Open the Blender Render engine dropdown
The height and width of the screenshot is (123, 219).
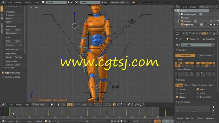119,2
